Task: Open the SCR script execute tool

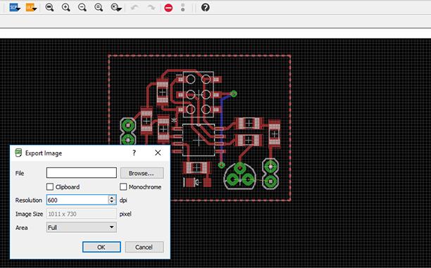Action: coord(15,8)
